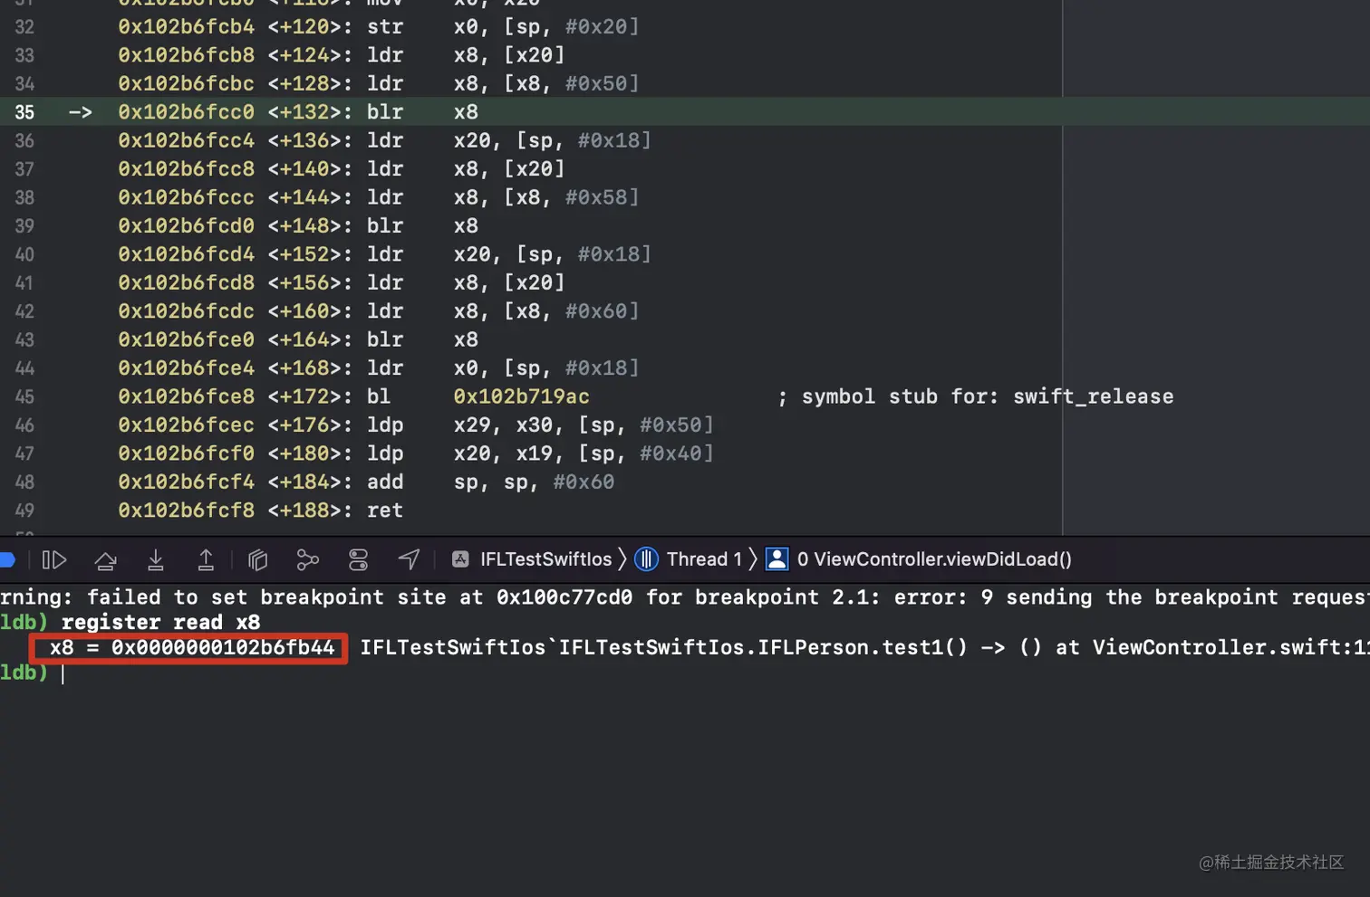Continue program execution in debug bar
The image size is (1370, 897).
[54, 560]
